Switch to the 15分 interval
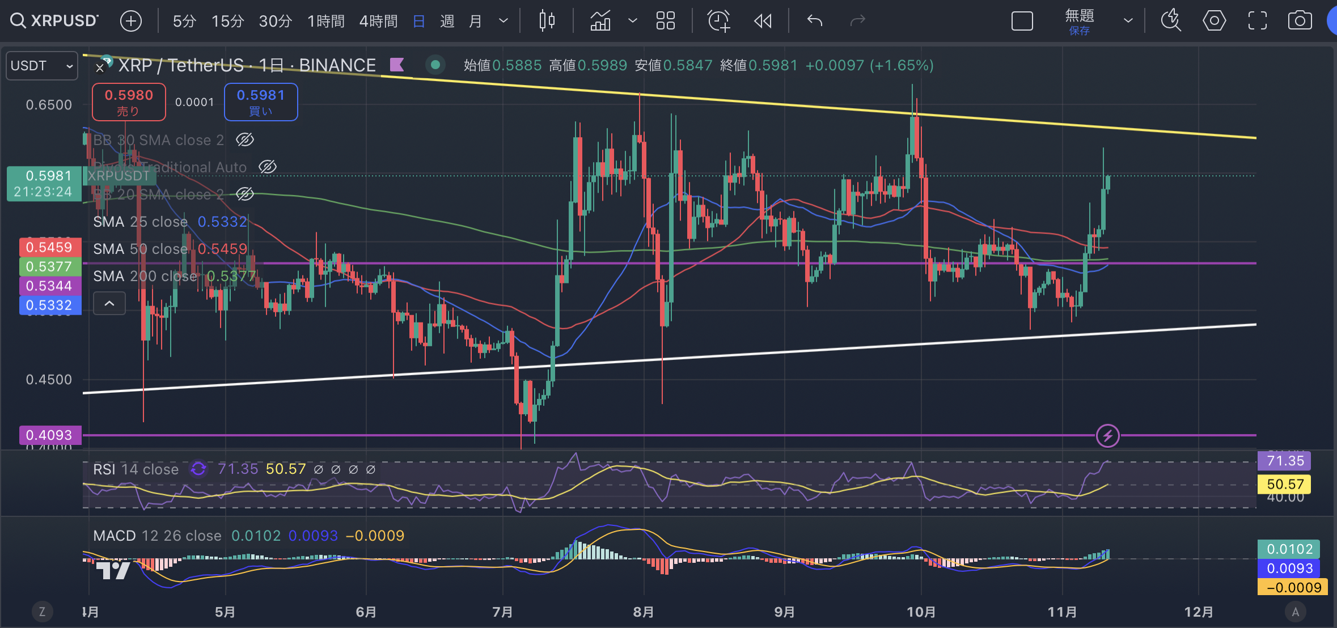Screen dimensions: 1337x628 (227, 21)
